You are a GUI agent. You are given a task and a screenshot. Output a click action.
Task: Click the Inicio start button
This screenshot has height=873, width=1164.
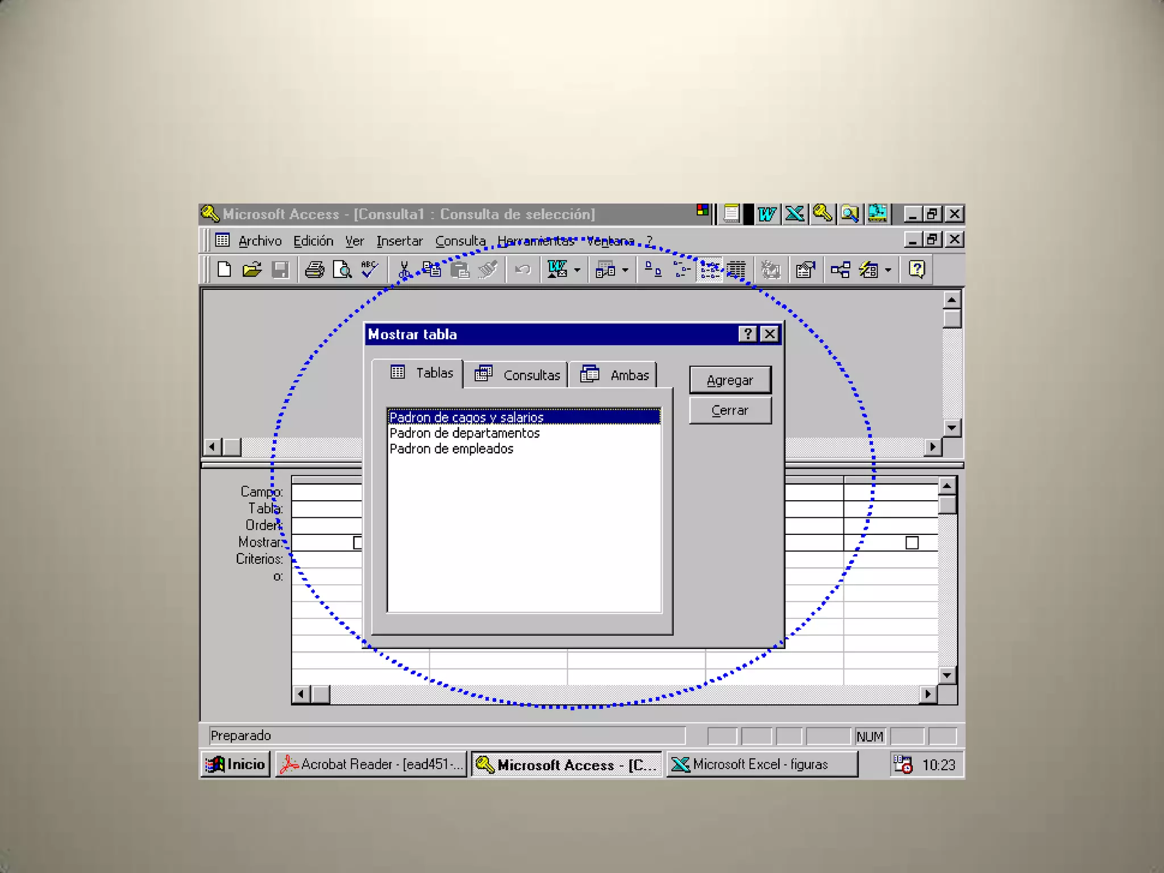pos(235,764)
